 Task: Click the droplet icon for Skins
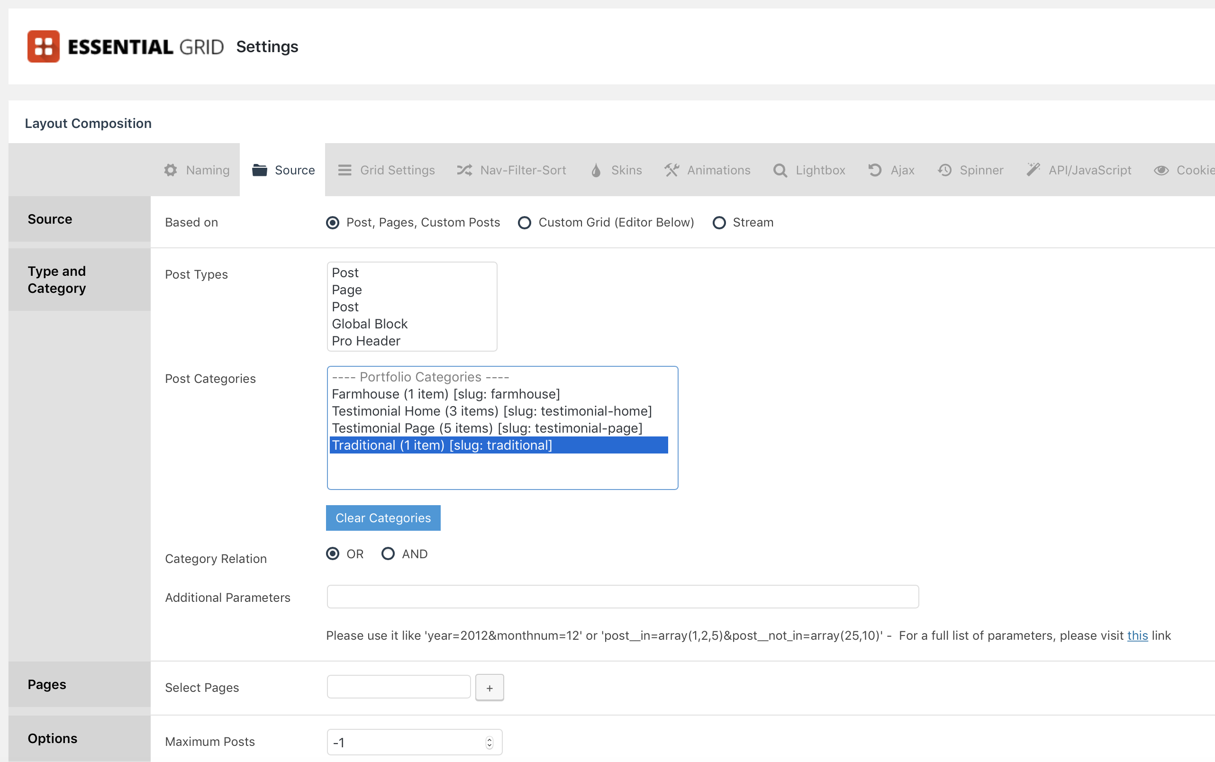click(596, 170)
